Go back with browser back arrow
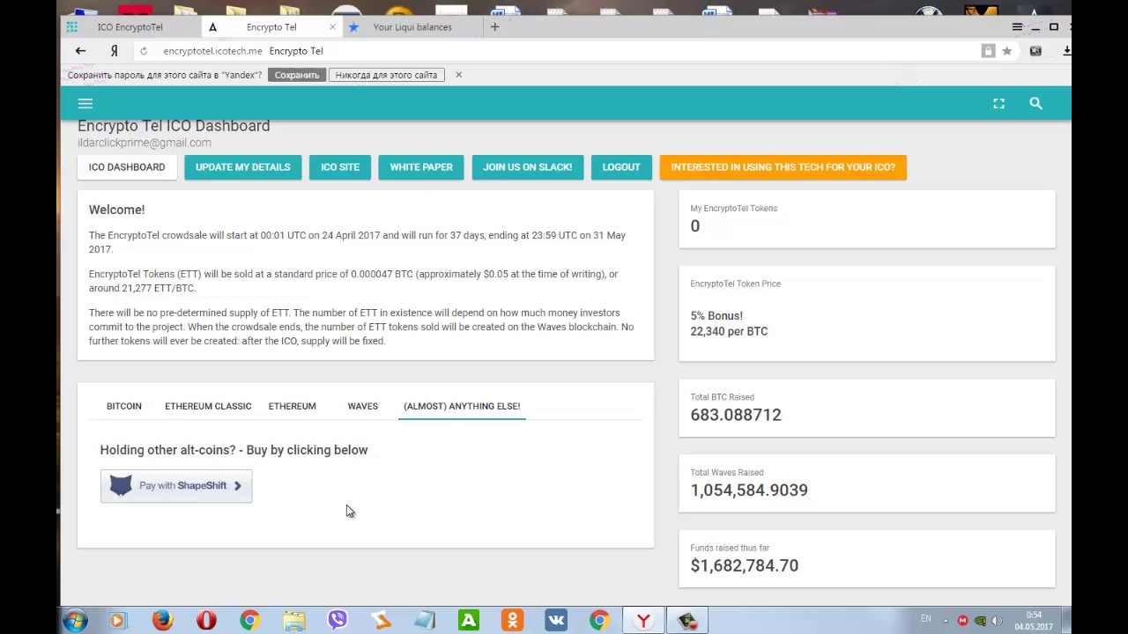 (80, 51)
